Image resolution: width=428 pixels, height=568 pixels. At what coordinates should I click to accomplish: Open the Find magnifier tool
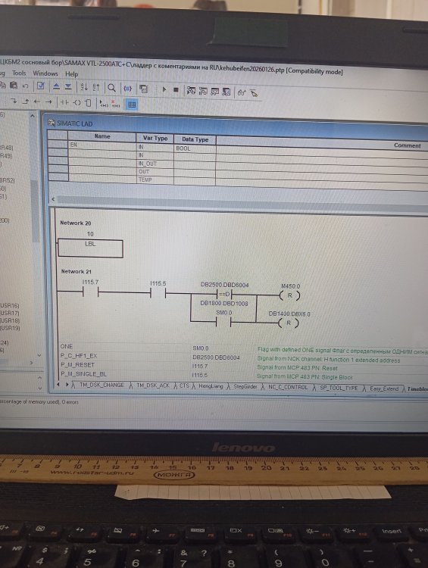(x=111, y=88)
